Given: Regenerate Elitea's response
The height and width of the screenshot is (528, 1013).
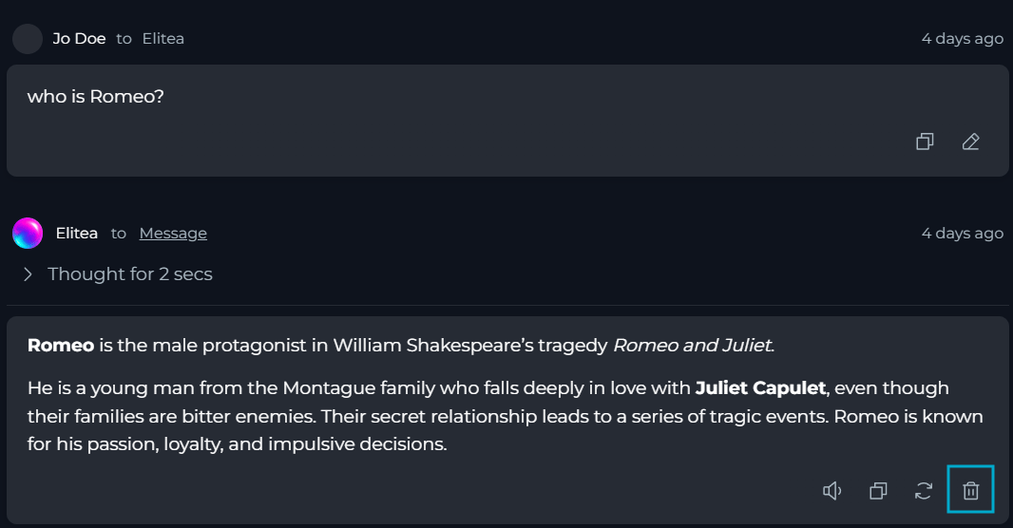Looking at the screenshot, I should tap(924, 491).
